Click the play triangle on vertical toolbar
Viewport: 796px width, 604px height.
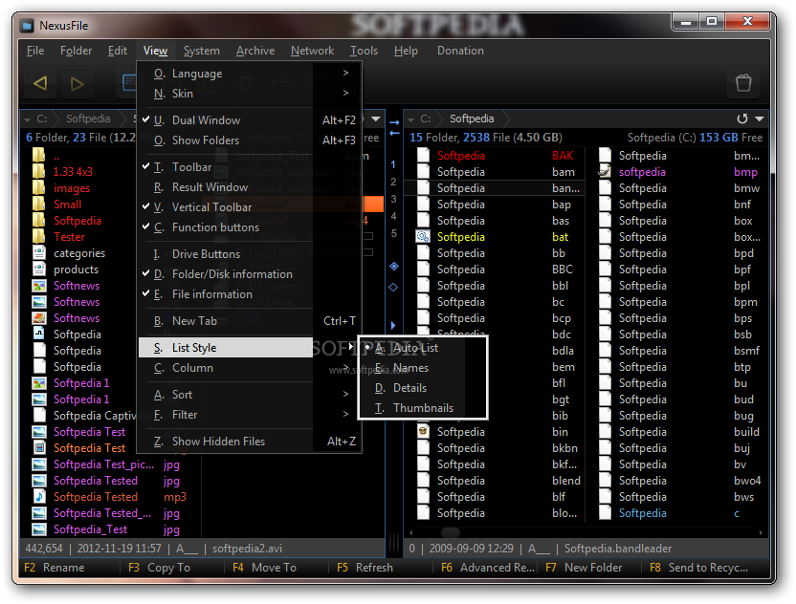[x=393, y=325]
